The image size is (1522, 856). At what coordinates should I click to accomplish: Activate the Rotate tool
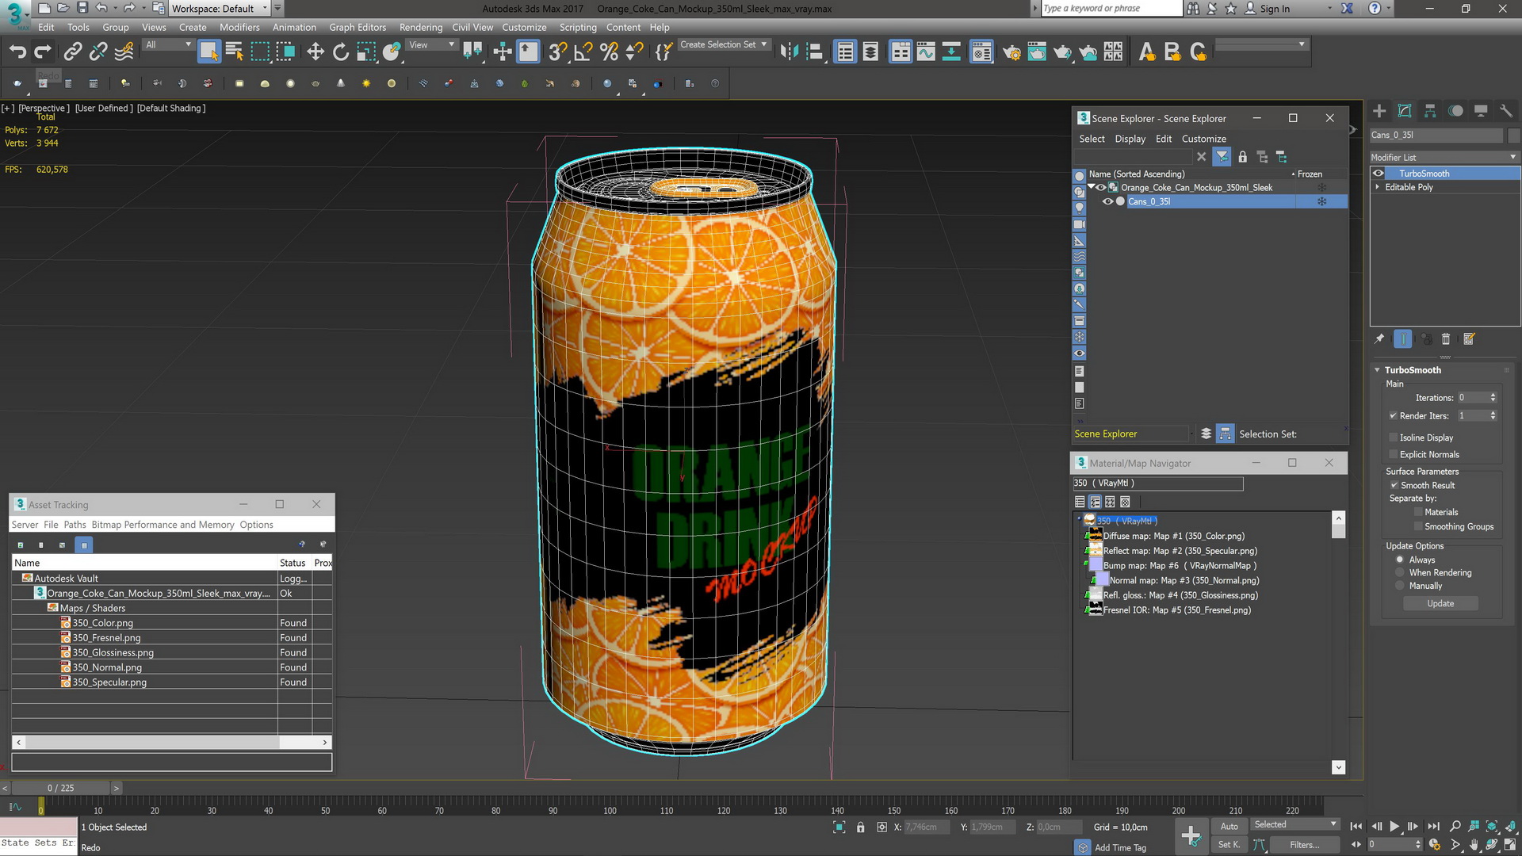[x=341, y=52]
